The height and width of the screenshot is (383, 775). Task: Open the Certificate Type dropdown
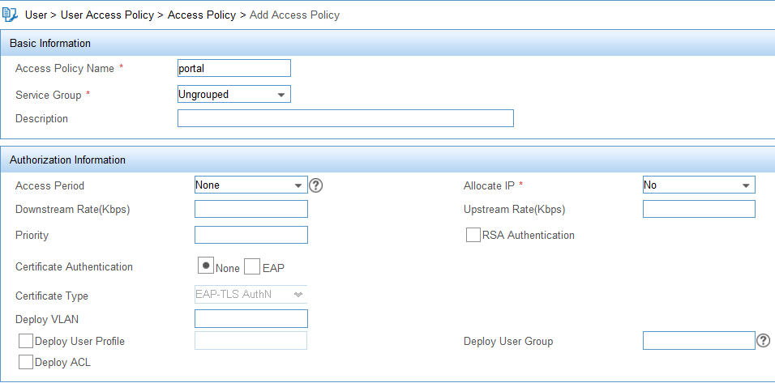[251, 294]
